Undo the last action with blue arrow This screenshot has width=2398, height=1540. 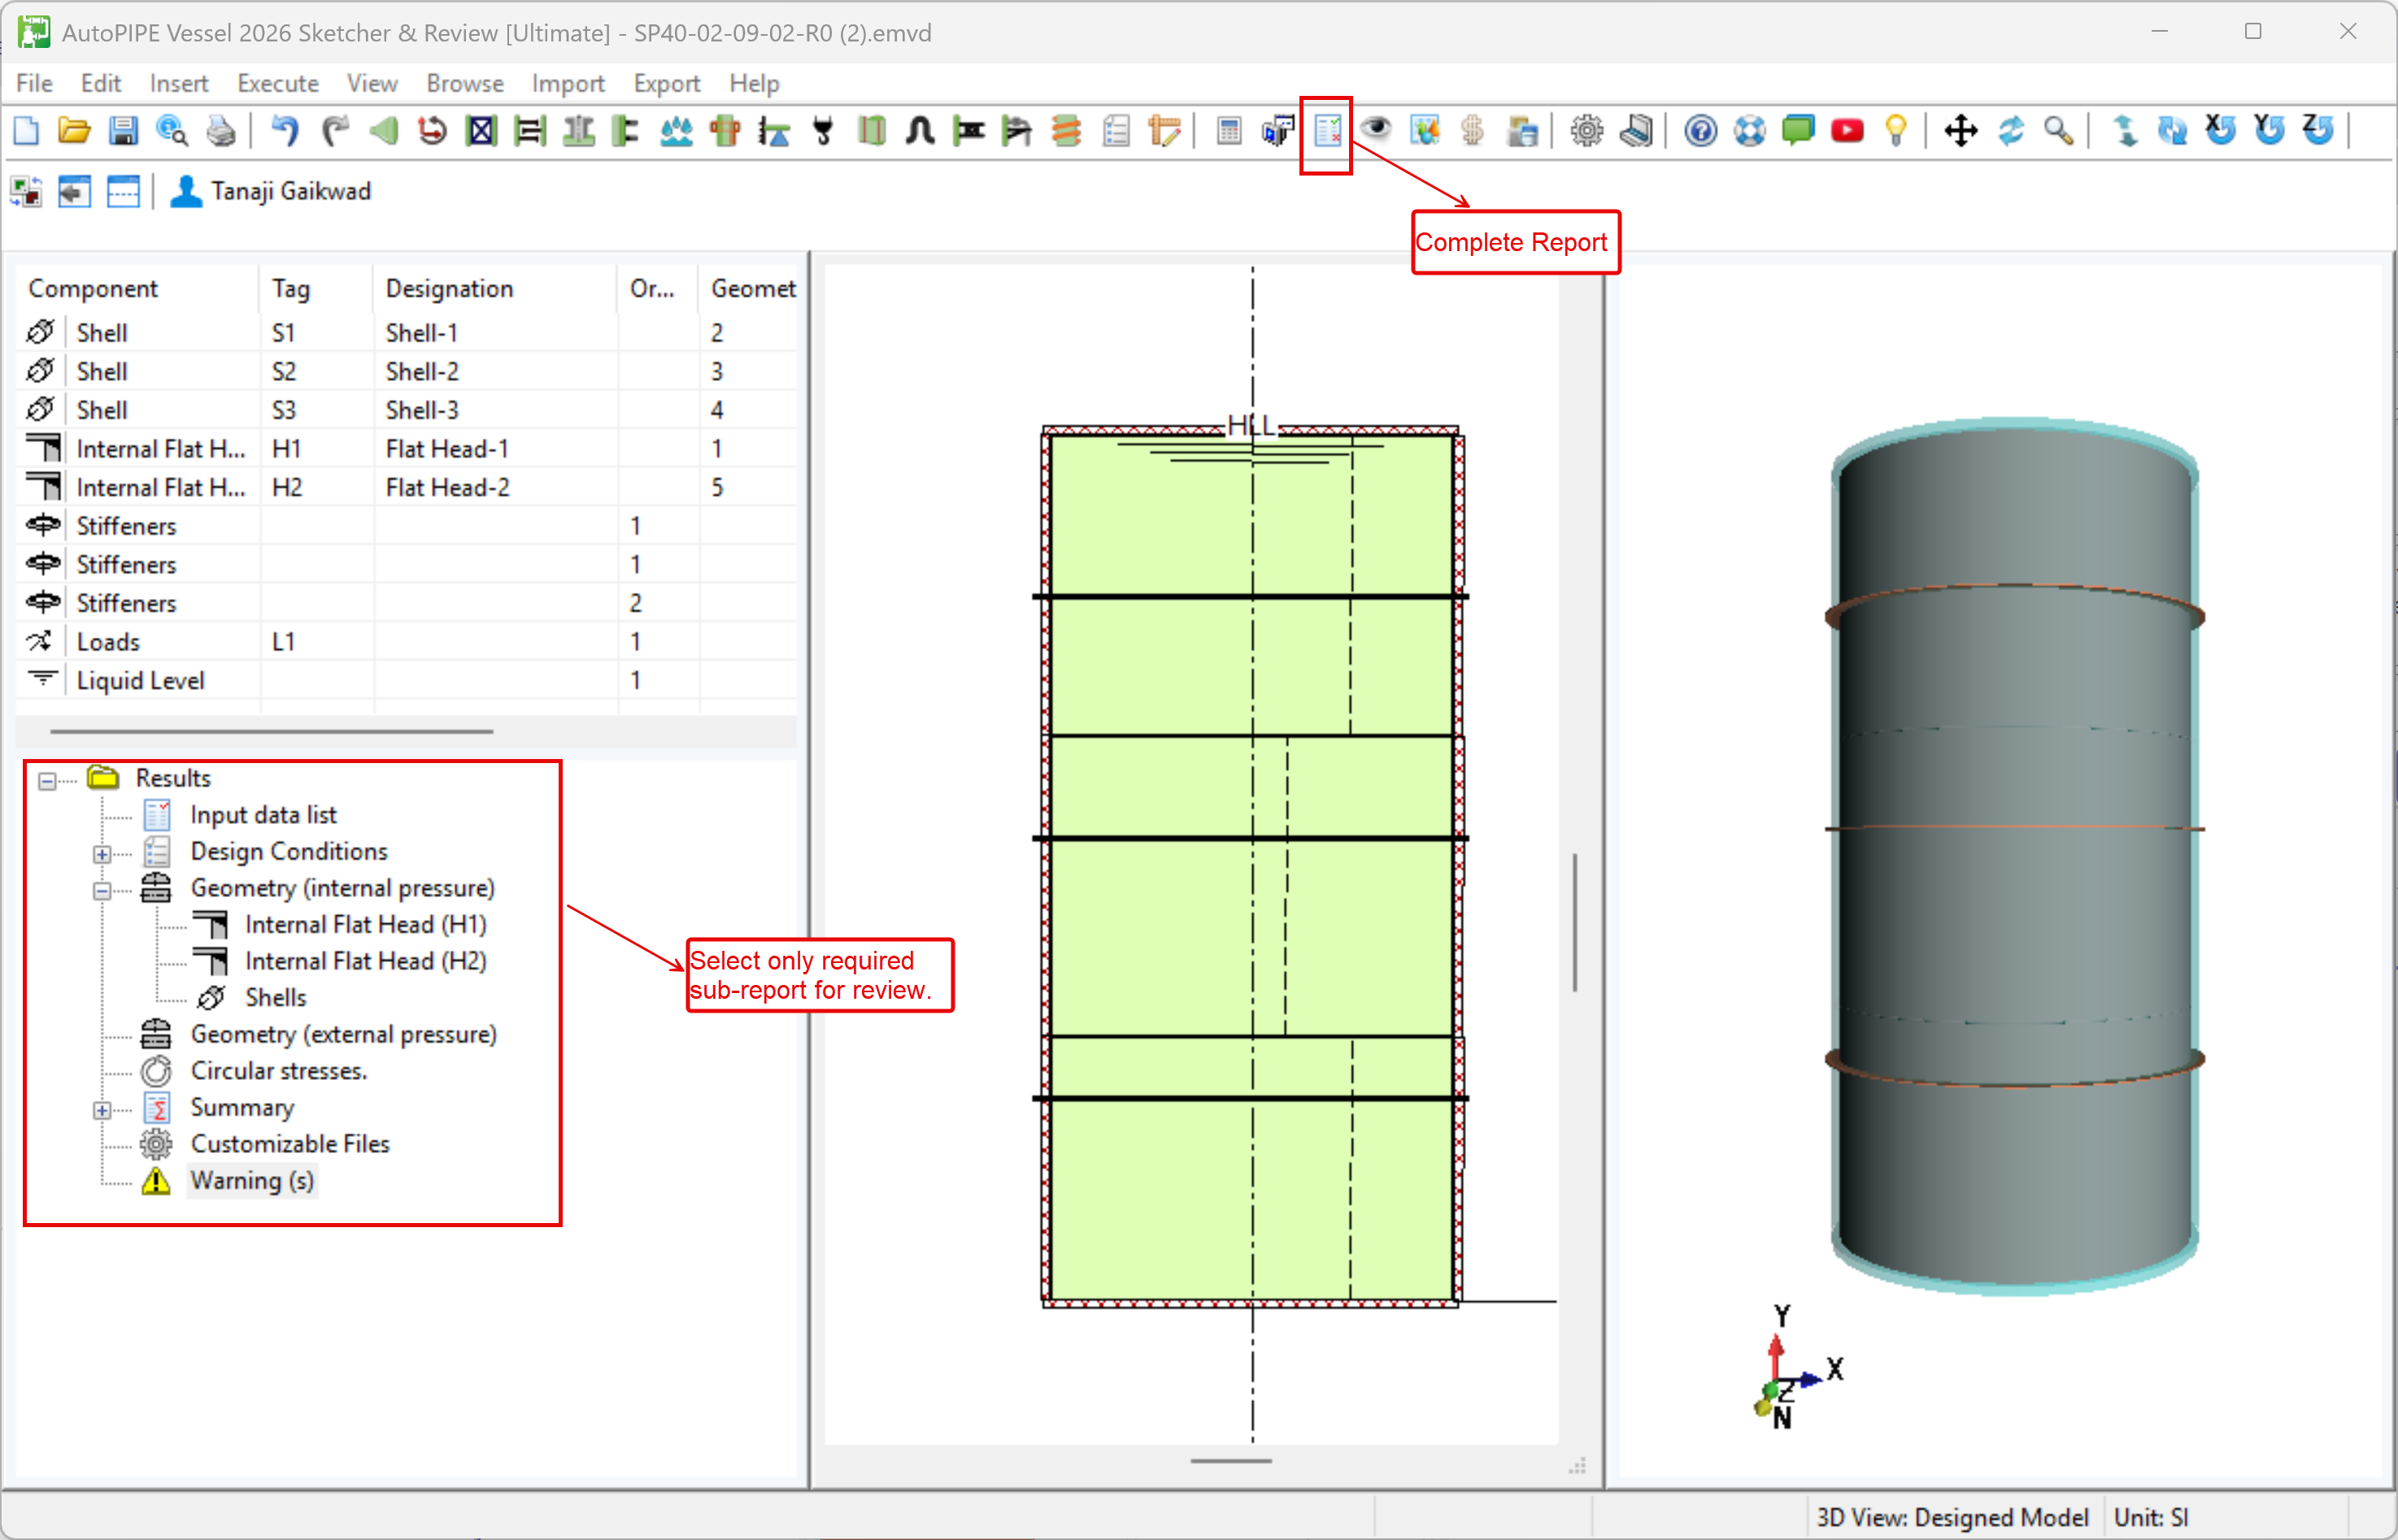[x=285, y=131]
